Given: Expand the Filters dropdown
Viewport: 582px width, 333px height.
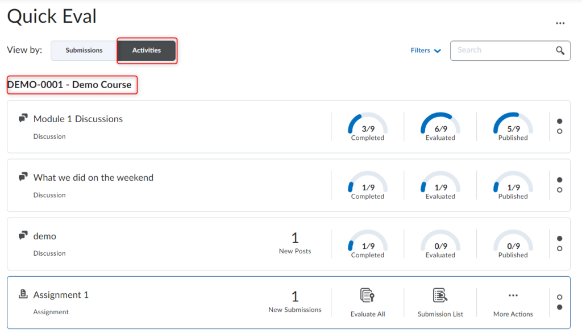Looking at the screenshot, I should pos(426,51).
